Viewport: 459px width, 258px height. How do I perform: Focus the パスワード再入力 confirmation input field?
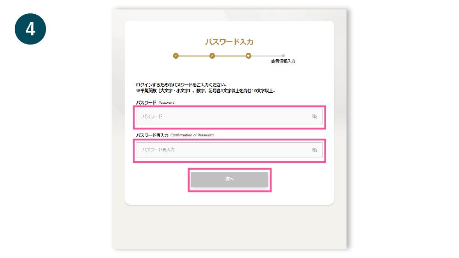coord(229,150)
